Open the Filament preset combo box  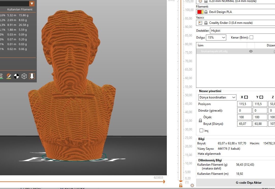[x=235, y=12]
